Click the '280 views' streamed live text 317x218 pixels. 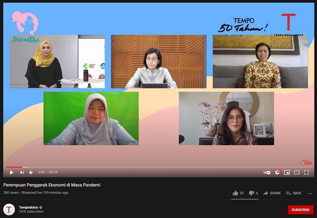(36, 193)
